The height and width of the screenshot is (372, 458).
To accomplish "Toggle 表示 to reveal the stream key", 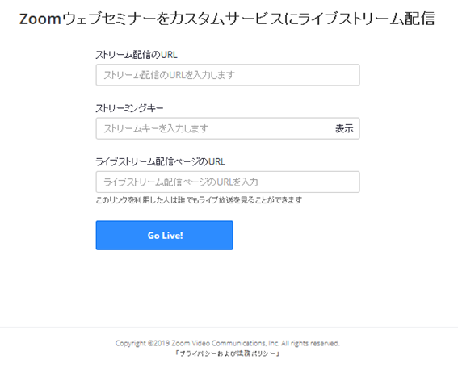I will [344, 128].
